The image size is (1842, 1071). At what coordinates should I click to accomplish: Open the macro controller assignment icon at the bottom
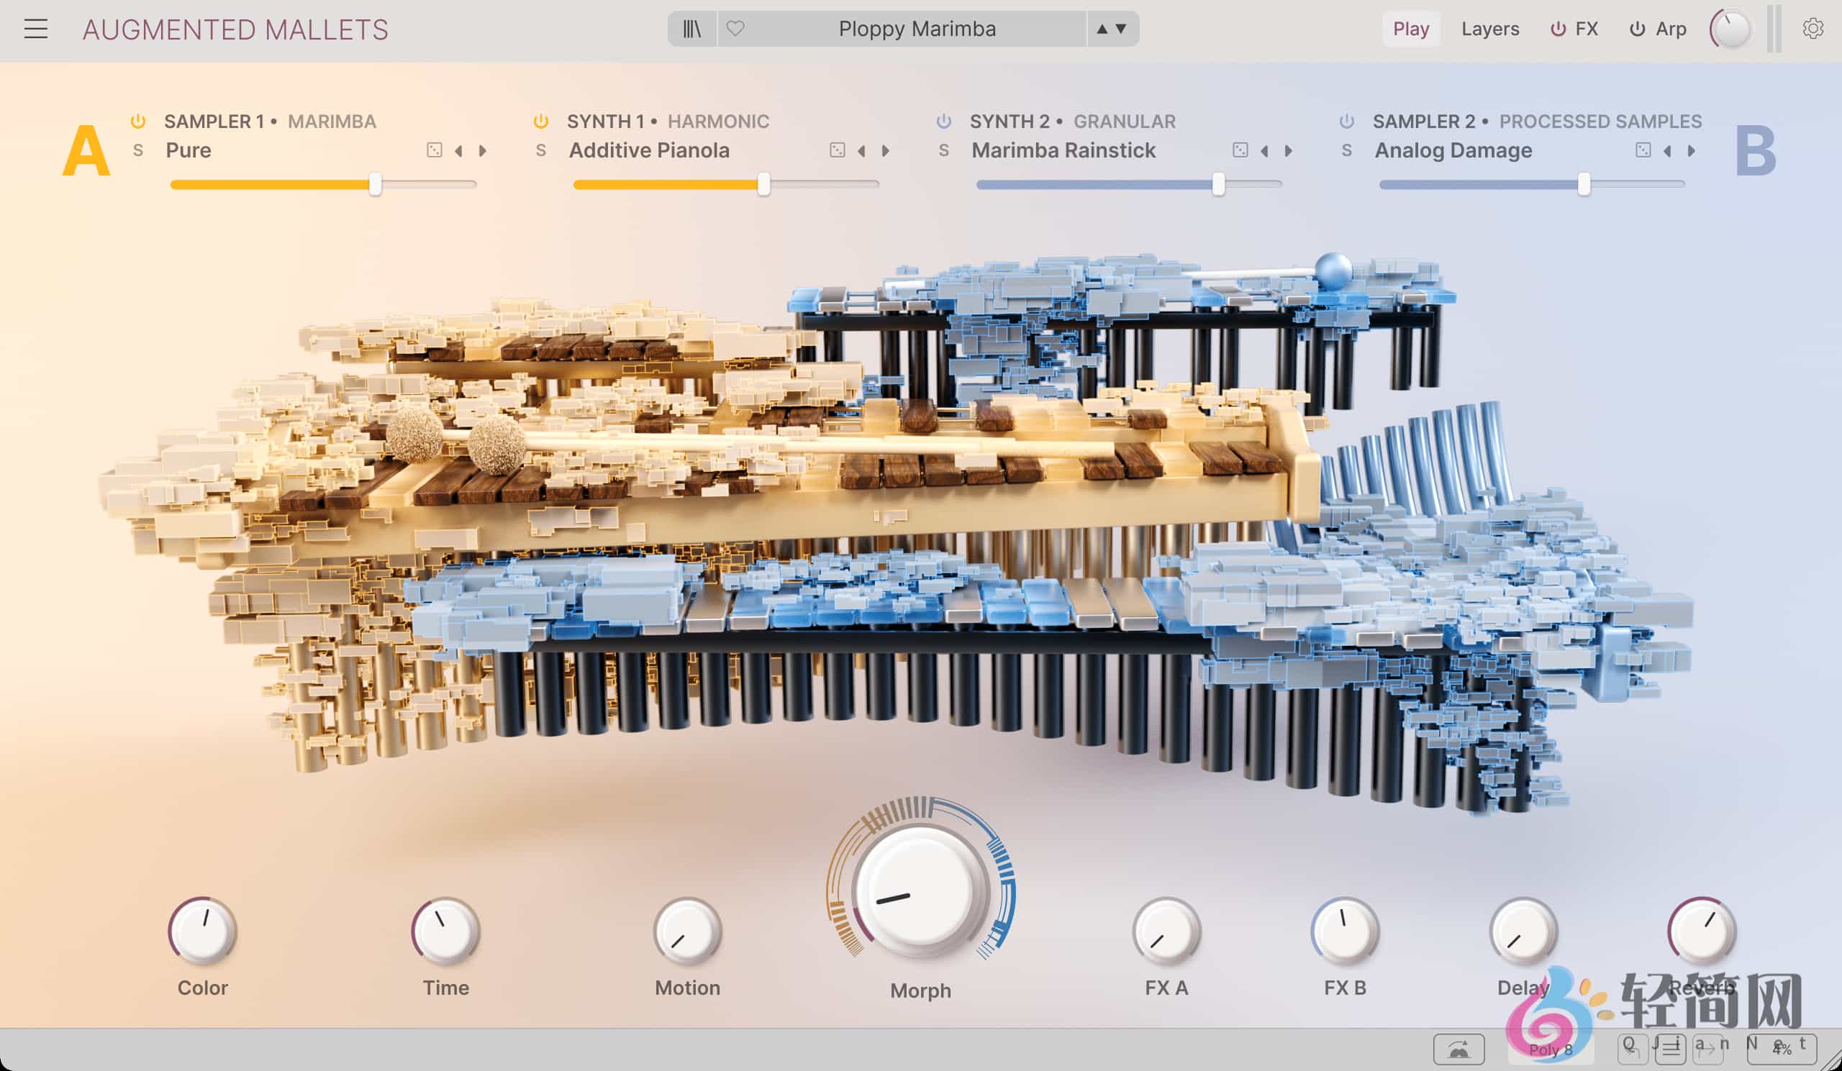tap(1458, 1050)
